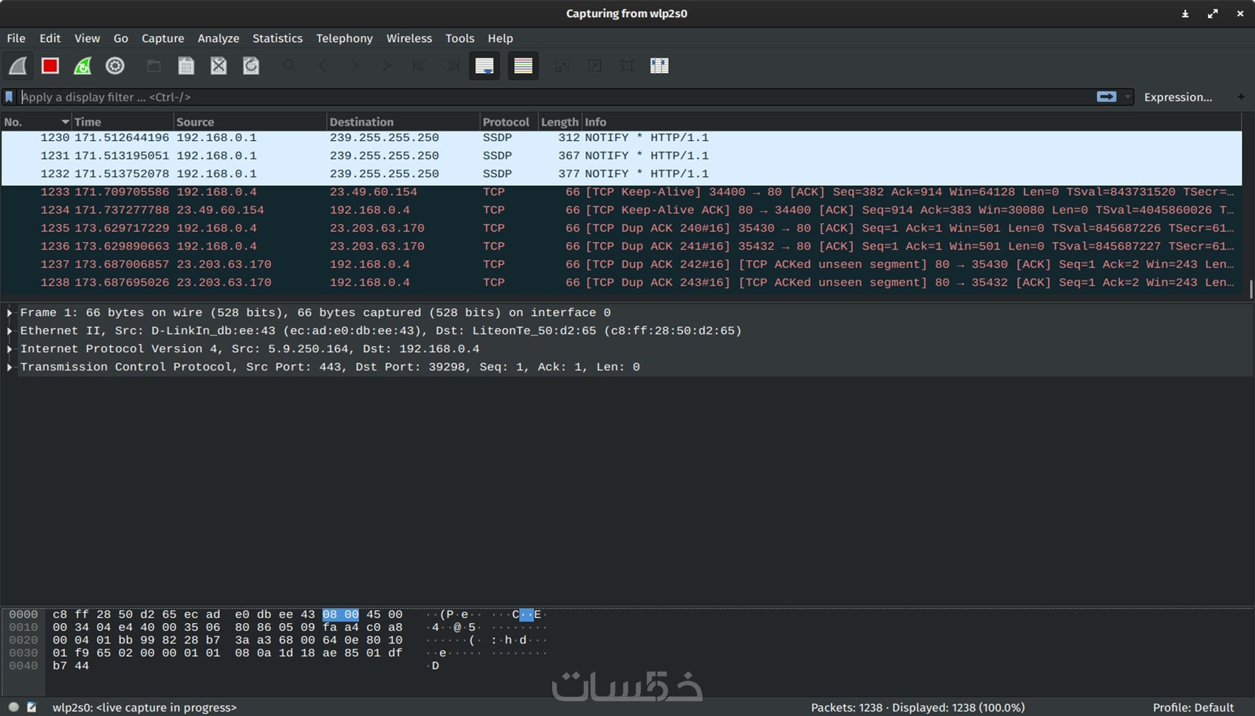
Task: Click the open capture file folder icon
Action: pyautogui.click(x=154, y=66)
